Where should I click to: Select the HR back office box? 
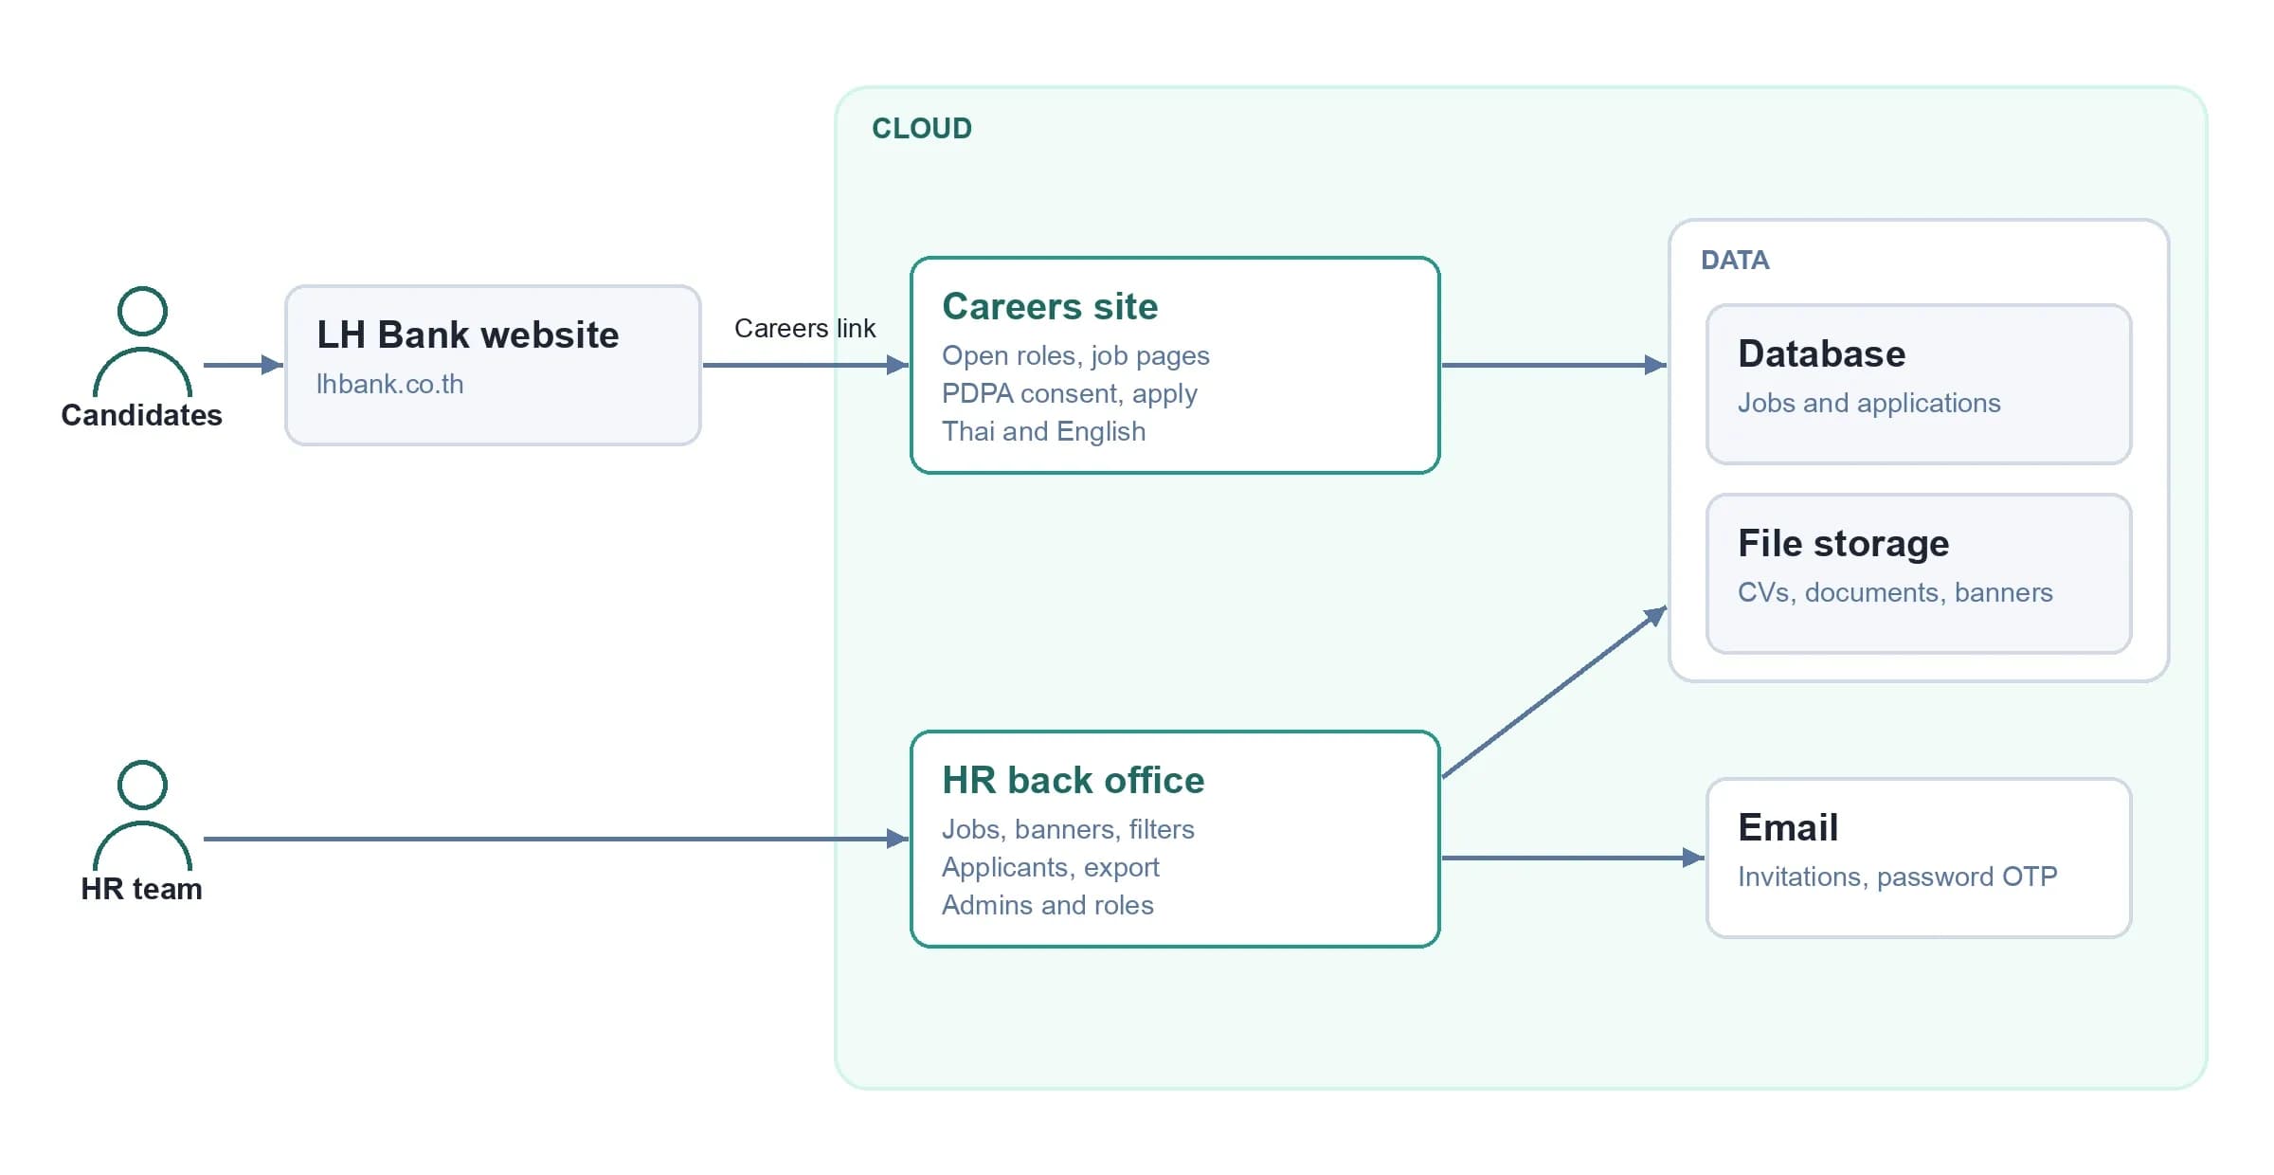pos(1175,840)
